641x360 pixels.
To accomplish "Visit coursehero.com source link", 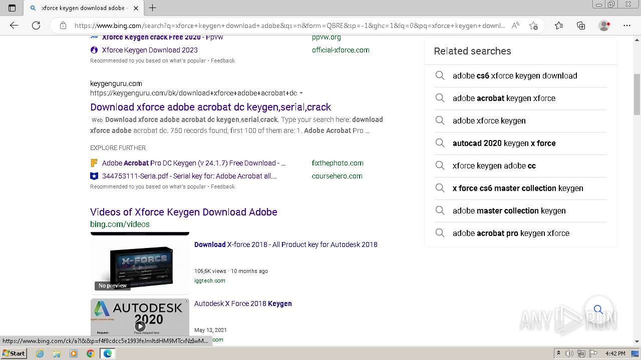I will (337, 176).
